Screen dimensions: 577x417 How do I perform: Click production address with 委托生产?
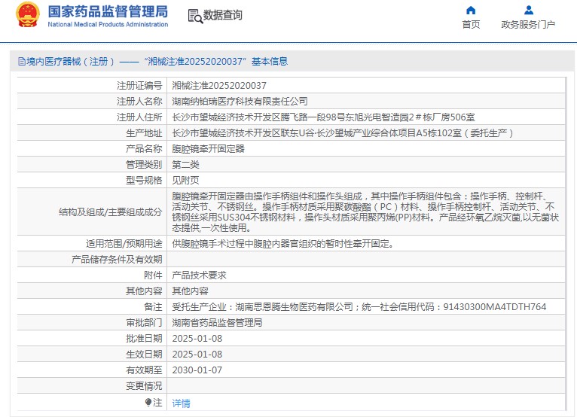coord(343,133)
